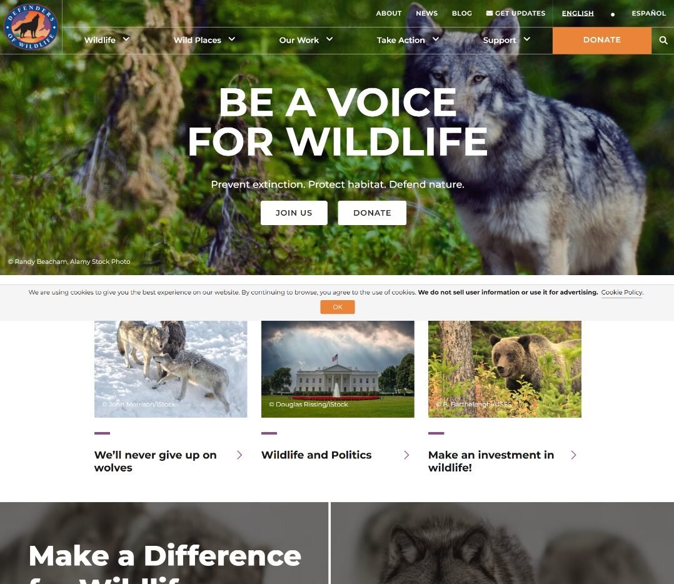The image size is (674, 584).
Task: Click the Defenders of Wildlife logo
Action: 31,27
